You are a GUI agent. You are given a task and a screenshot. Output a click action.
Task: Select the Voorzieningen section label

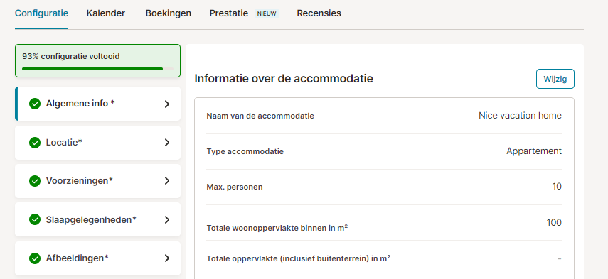pyautogui.click(x=79, y=180)
